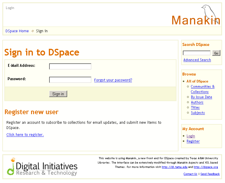Browse items By Issue Date
Screen dimensions: 225x183
pos(201,97)
